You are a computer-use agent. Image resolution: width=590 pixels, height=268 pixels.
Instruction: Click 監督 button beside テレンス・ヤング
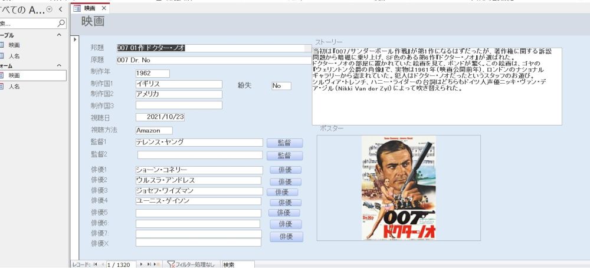click(284, 143)
